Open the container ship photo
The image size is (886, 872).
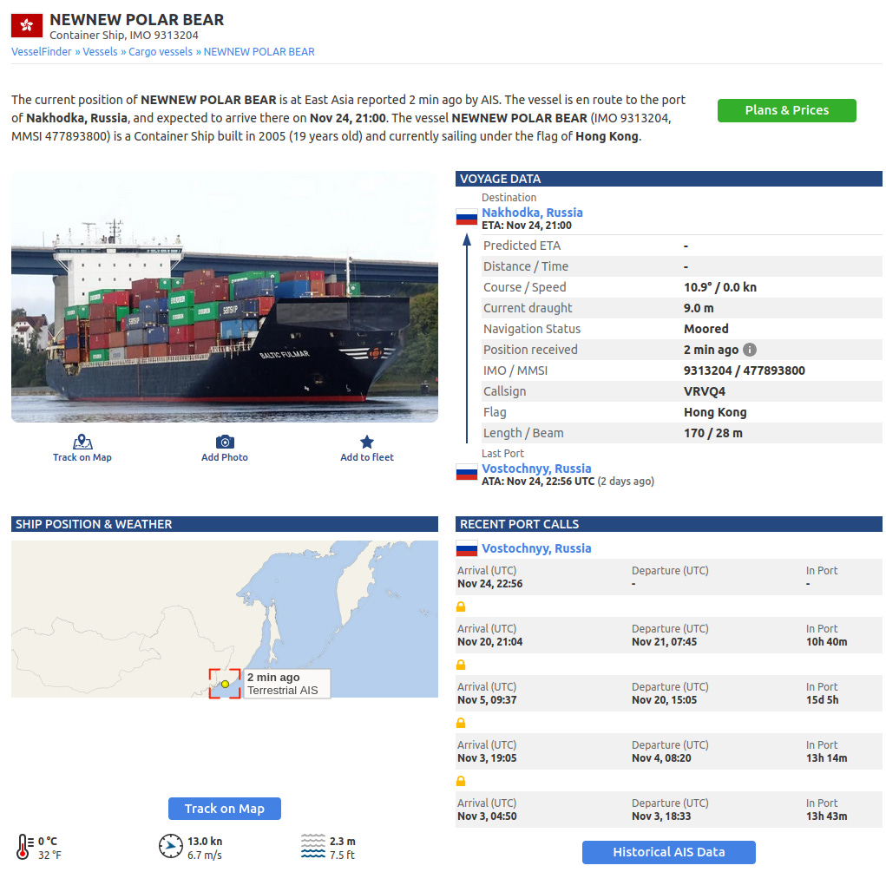[225, 297]
